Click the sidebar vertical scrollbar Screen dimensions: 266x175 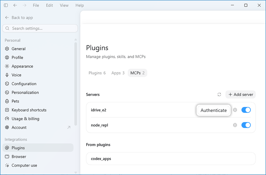click(x=76, y=84)
